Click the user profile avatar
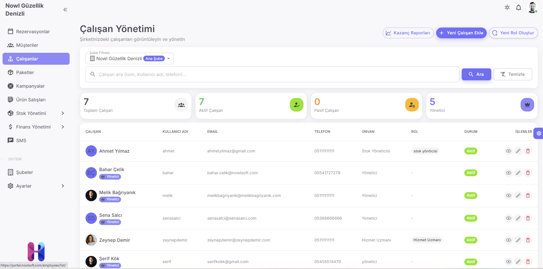This screenshot has width=543, height=269. [x=532, y=8]
